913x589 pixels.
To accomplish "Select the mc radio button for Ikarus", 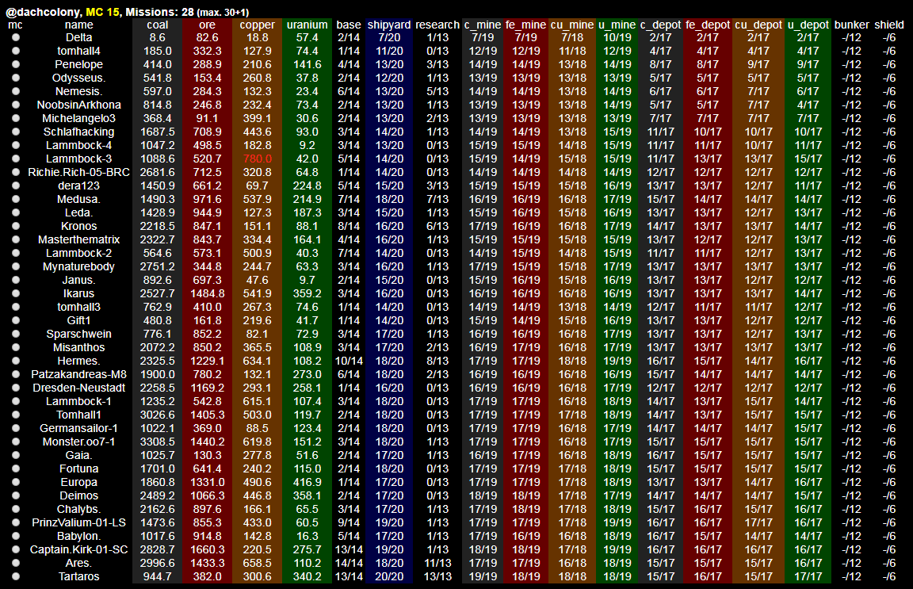I will click(16, 293).
